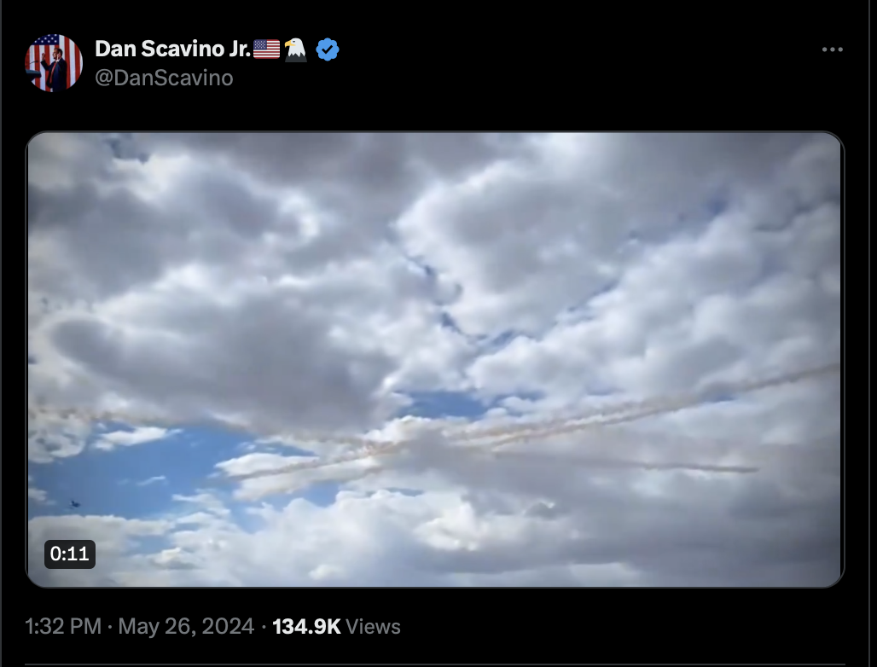This screenshot has width=877, height=667.
Task: Open the @DanScavino handle link
Action: coord(164,78)
